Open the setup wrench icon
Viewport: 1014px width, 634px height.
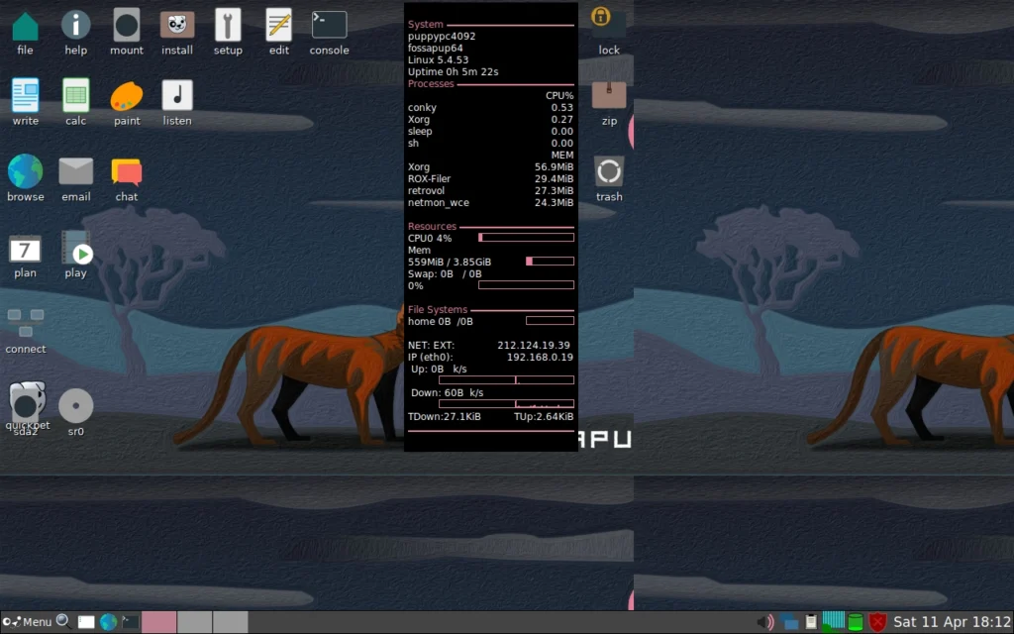point(228,33)
